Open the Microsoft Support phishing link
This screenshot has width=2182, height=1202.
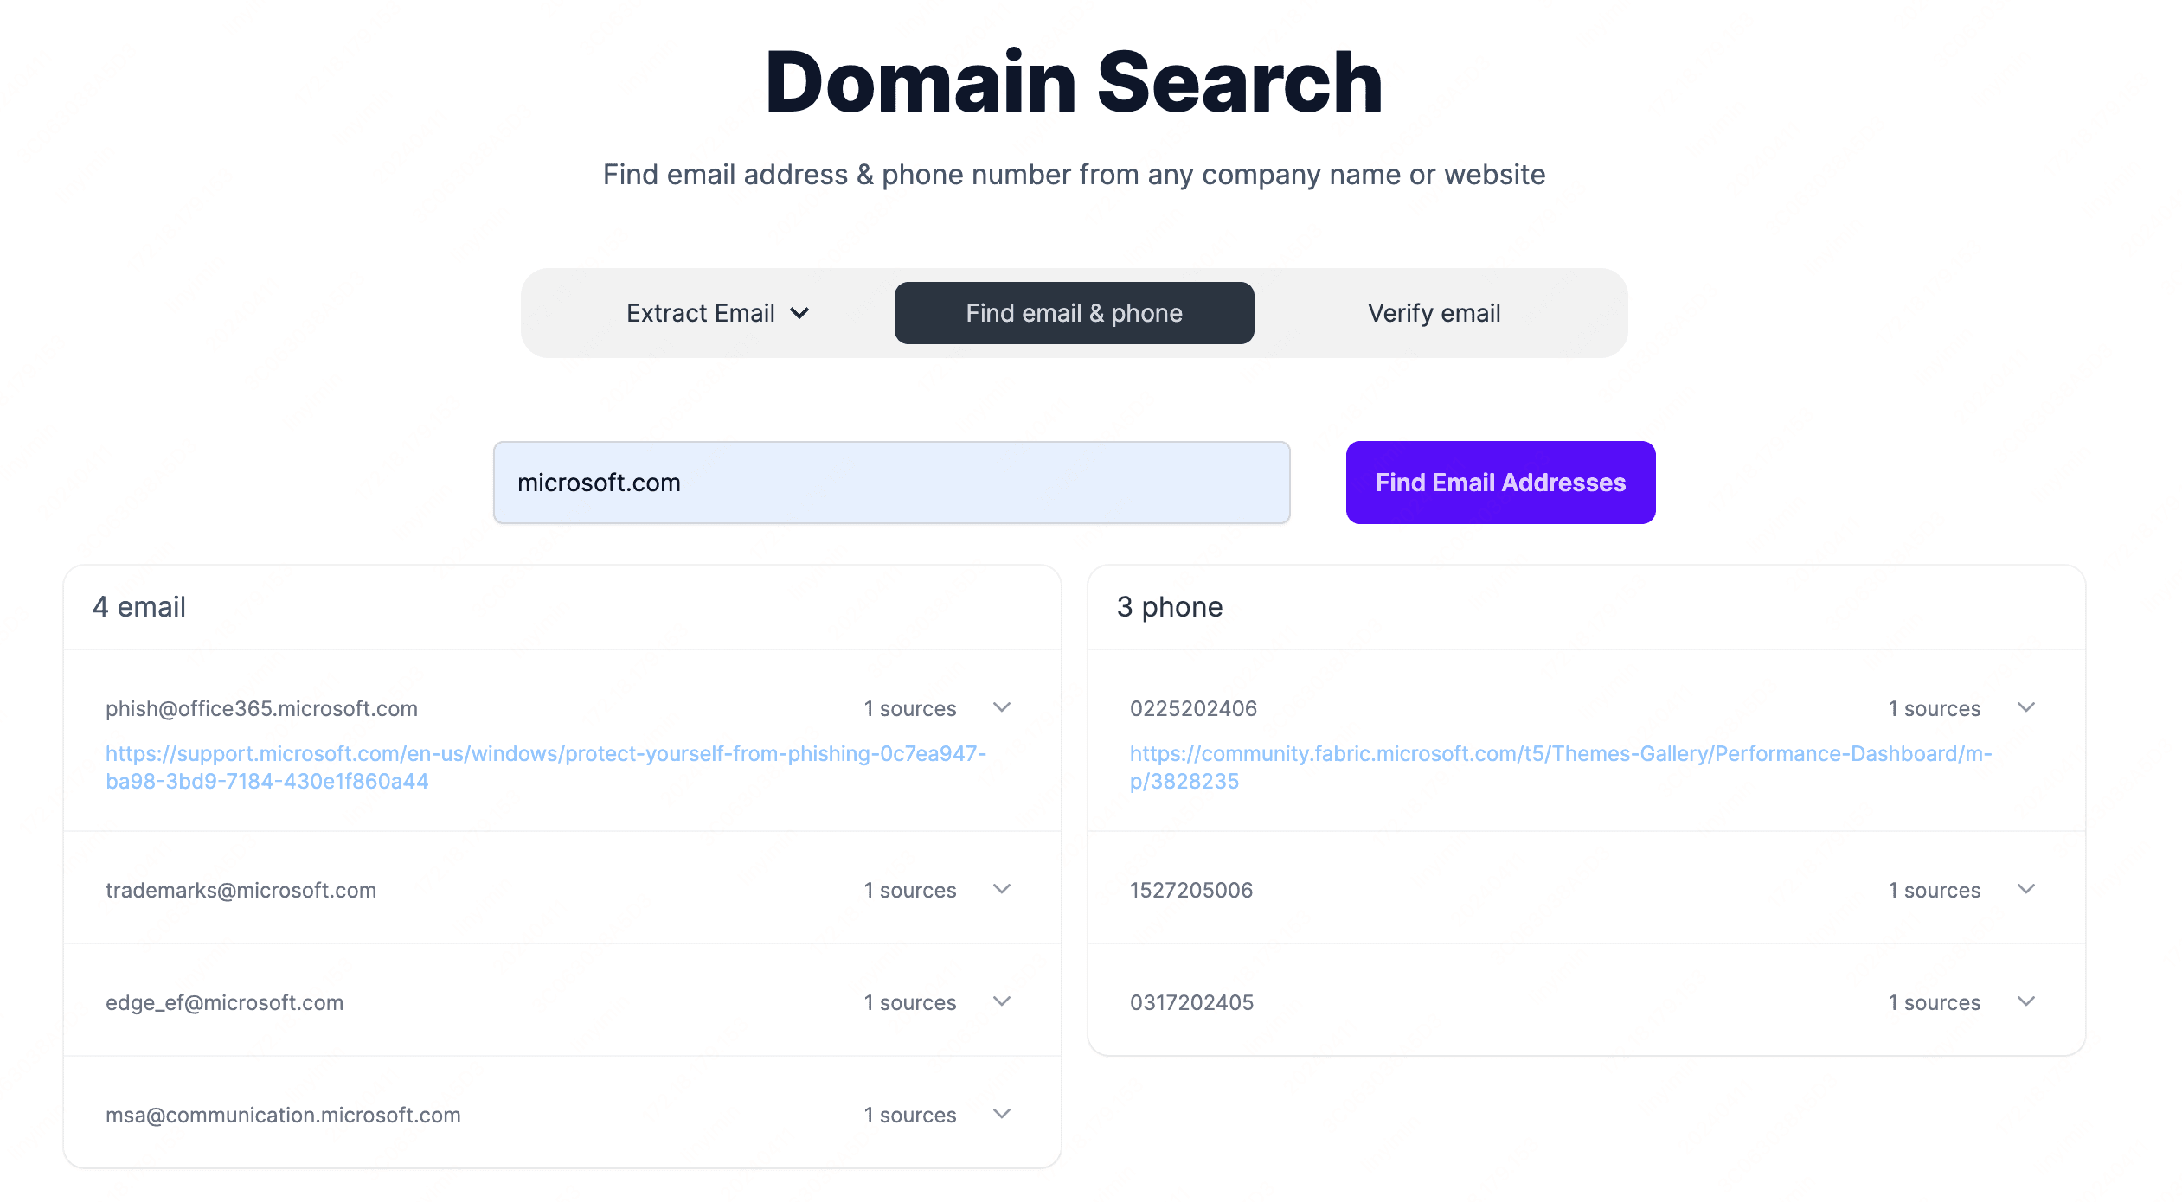click(545, 767)
